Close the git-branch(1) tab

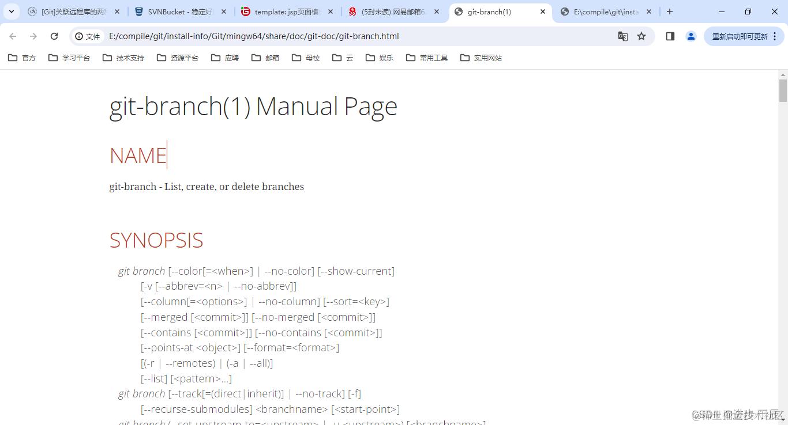tap(543, 12)
